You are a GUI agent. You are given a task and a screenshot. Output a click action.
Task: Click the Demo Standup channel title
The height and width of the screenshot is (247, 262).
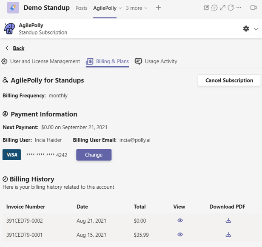pos(46,8)
